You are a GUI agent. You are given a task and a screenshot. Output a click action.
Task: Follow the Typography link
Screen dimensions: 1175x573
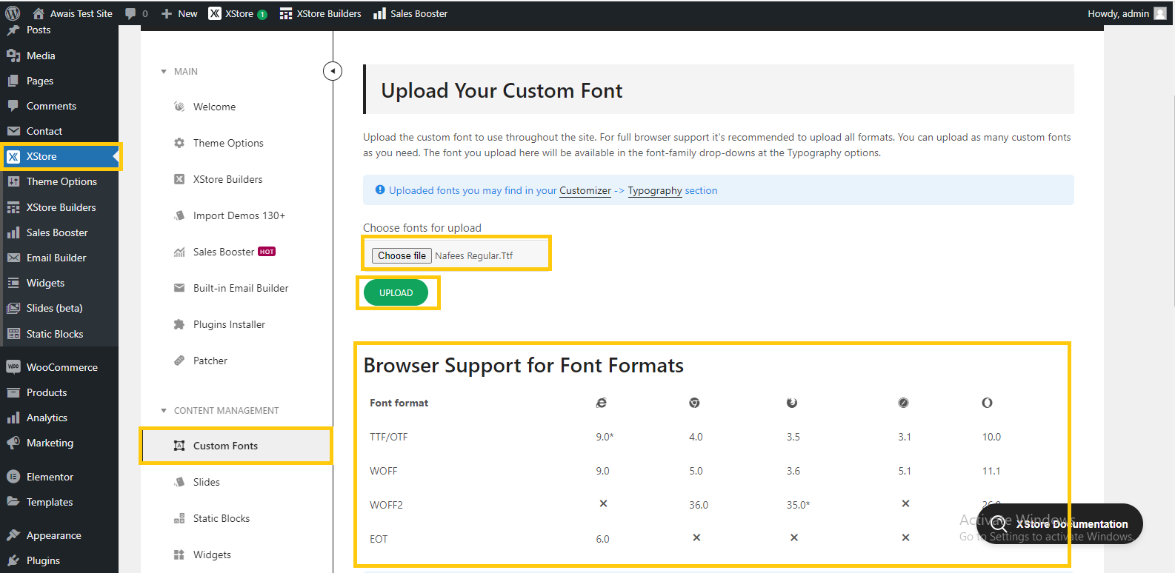(x=655, y=190)
